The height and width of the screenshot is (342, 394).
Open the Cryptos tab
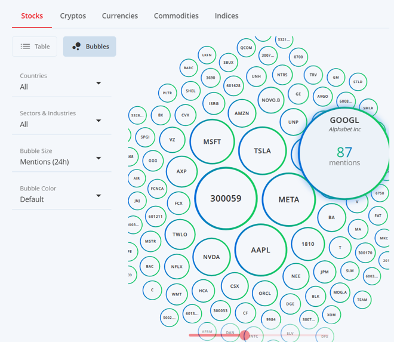tap(73, 16)
